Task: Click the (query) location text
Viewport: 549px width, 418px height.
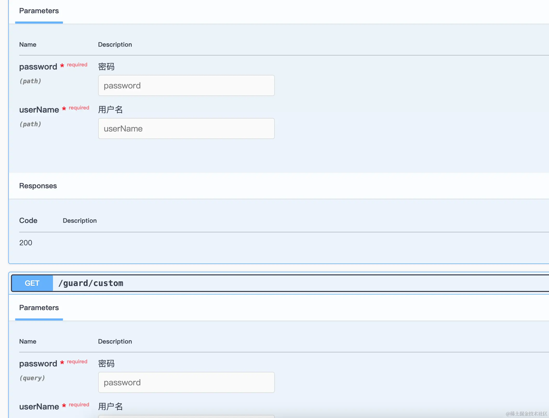Action: pos(32,378)
